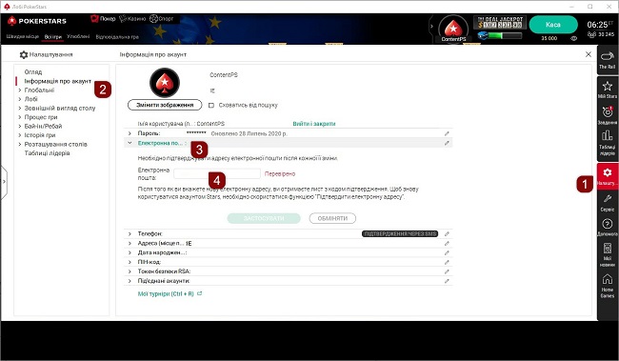Switch to the Покер tab
The image size is (619, 361).
click(x=103, y=18)
